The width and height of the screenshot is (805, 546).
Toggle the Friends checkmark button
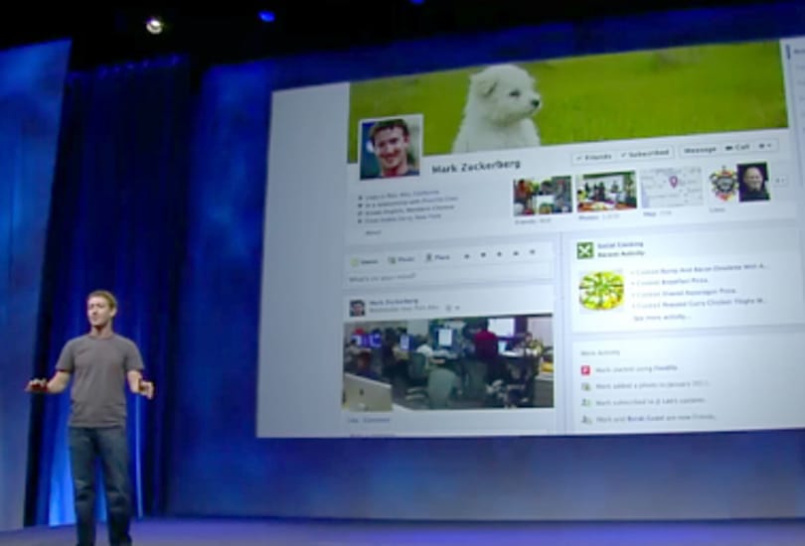click(594, 158)
